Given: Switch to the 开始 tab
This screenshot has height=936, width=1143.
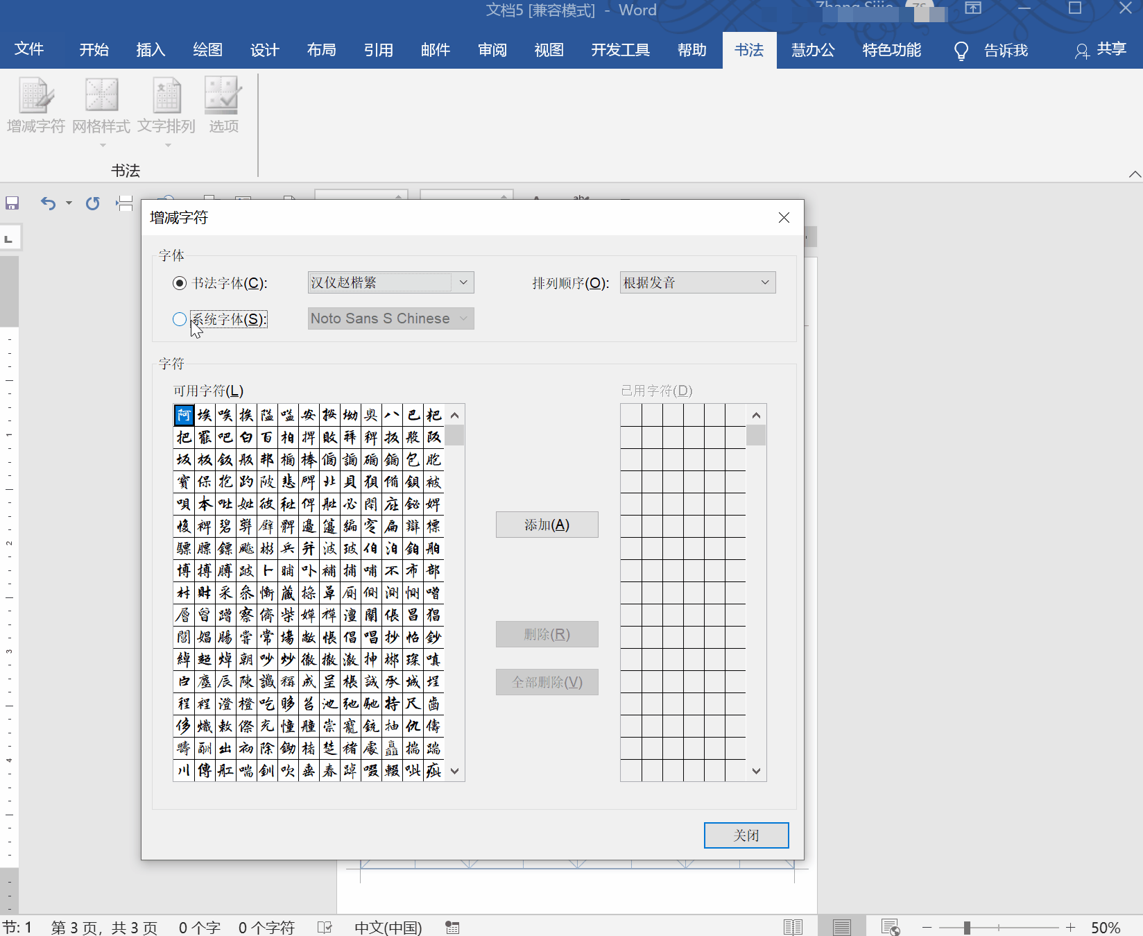Looking at the screenshot, I should 94,50.
